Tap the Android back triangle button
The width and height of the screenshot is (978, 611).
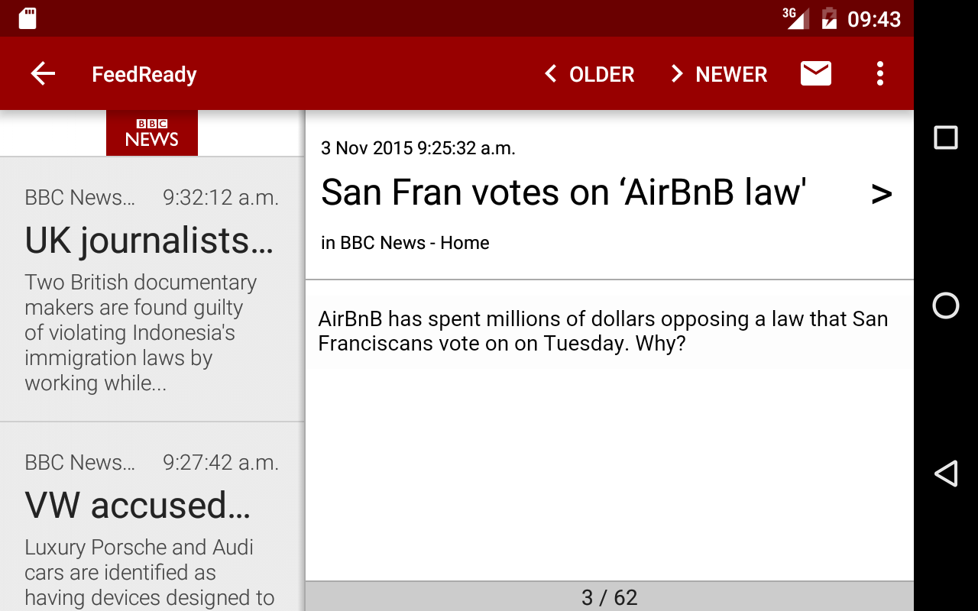point(946,474)
